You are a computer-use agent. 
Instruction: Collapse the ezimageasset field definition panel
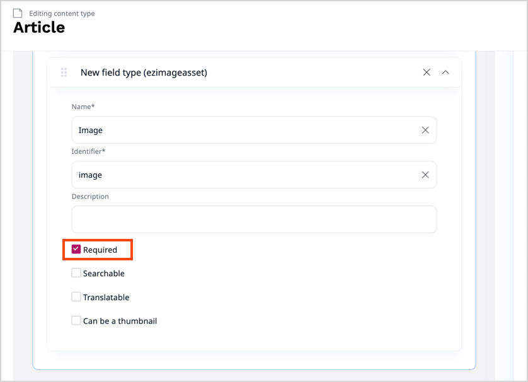click(445, 72)
